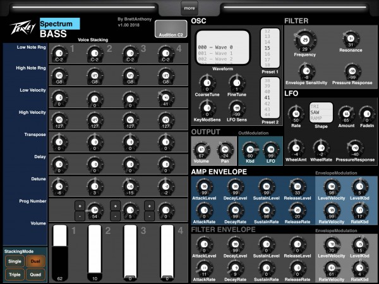Image resolution: width=379 pixels, height=284 pixels.
Task: Click minus stepper beside Prog Number 0
Action: point(149,216)
